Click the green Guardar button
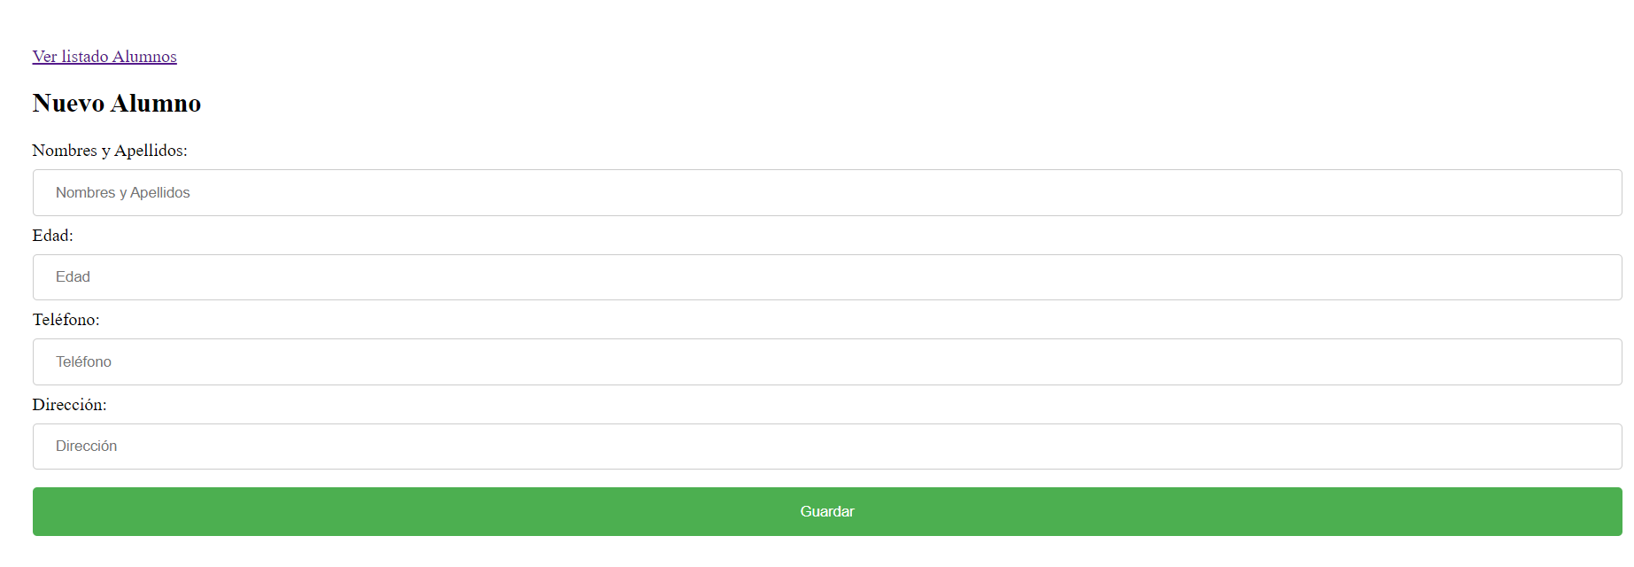 pyautogui.click(x=827, y=511)
